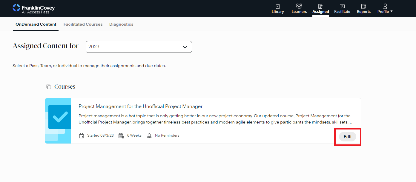Image resolution: width=416 pixels, height=182 pixels.
Task: Open the Diagnostics tab
Action: (121, 24)
